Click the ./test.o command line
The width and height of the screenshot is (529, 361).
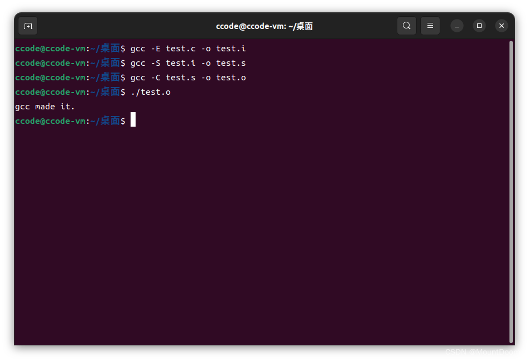point(151,92)
